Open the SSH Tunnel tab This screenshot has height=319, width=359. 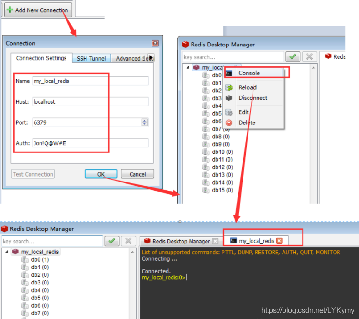[x=91, y=58]
